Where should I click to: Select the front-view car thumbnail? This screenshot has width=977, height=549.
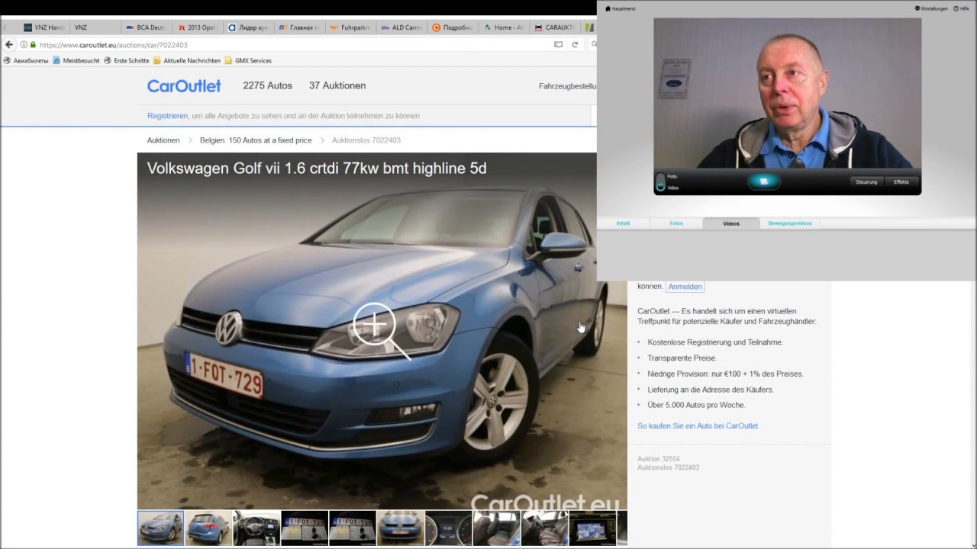161,528
